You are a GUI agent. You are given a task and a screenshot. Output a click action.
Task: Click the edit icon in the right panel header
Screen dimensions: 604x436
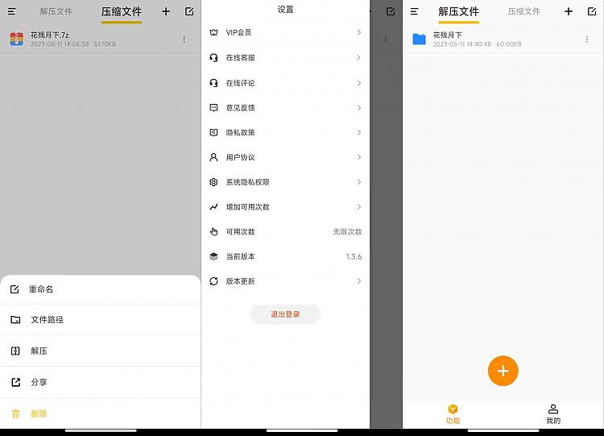[592, 11]
